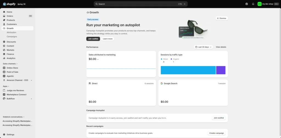
Task: Click the Learn more button
Action: [108, 39]
